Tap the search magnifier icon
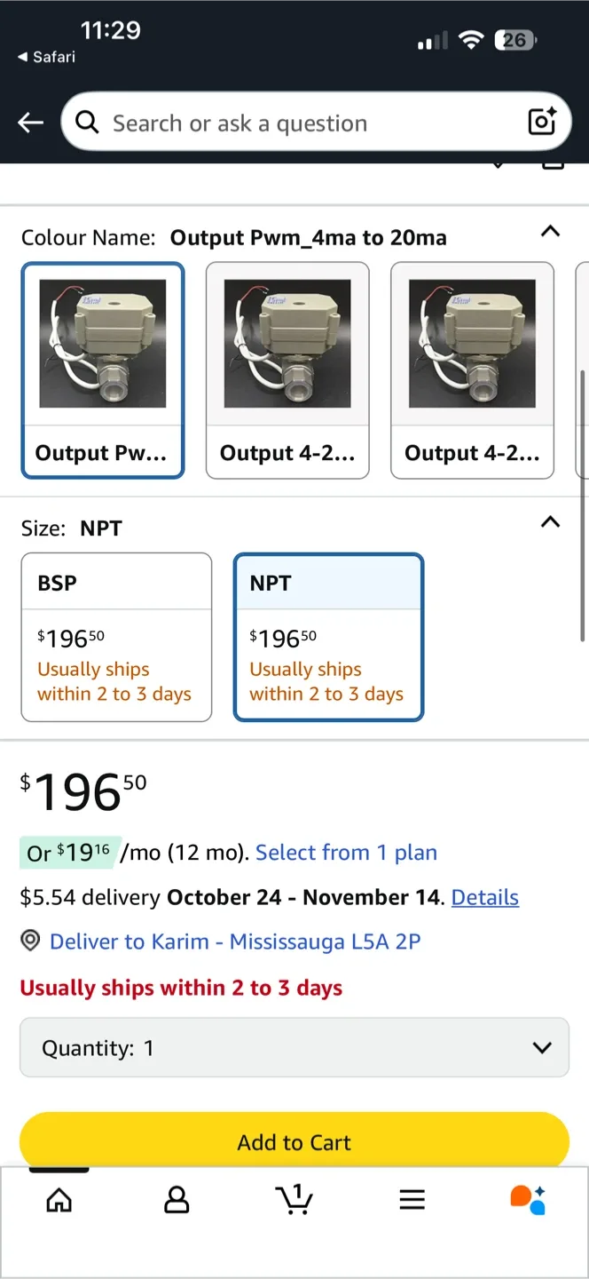The image size is (589, 1279). 87,122
